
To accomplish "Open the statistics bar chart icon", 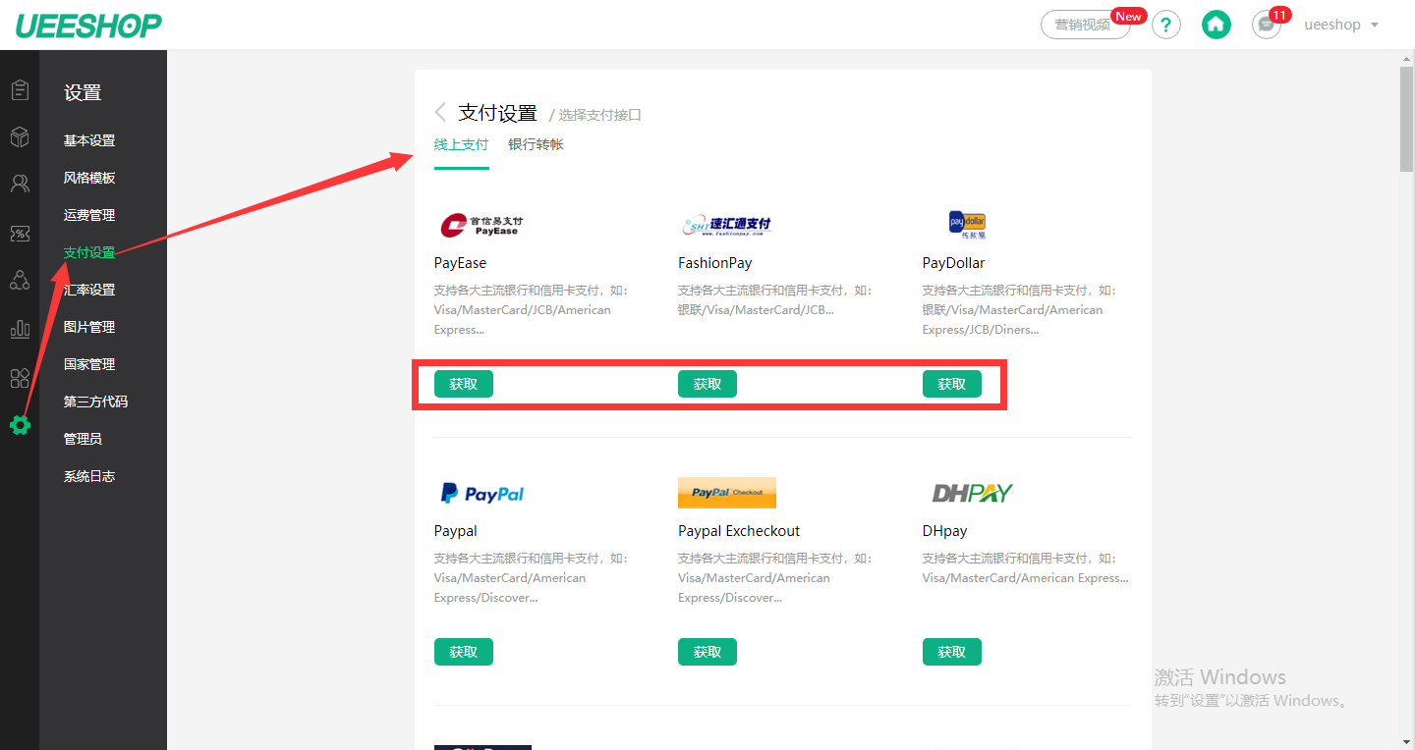I will pos(20,329).
